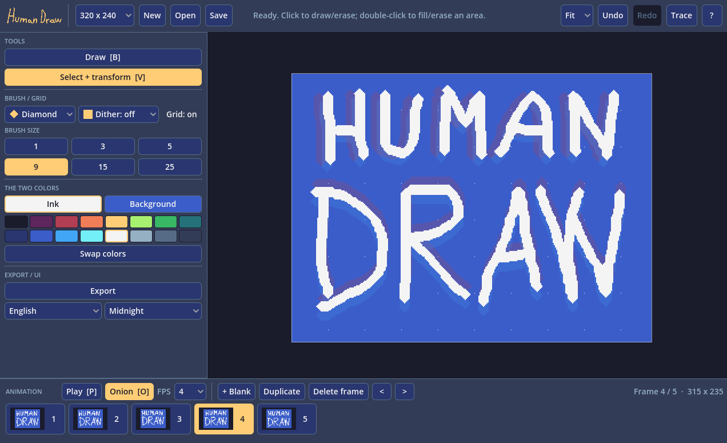
Task: Pick the cyan palette swatch
Action: coord(91,236)
